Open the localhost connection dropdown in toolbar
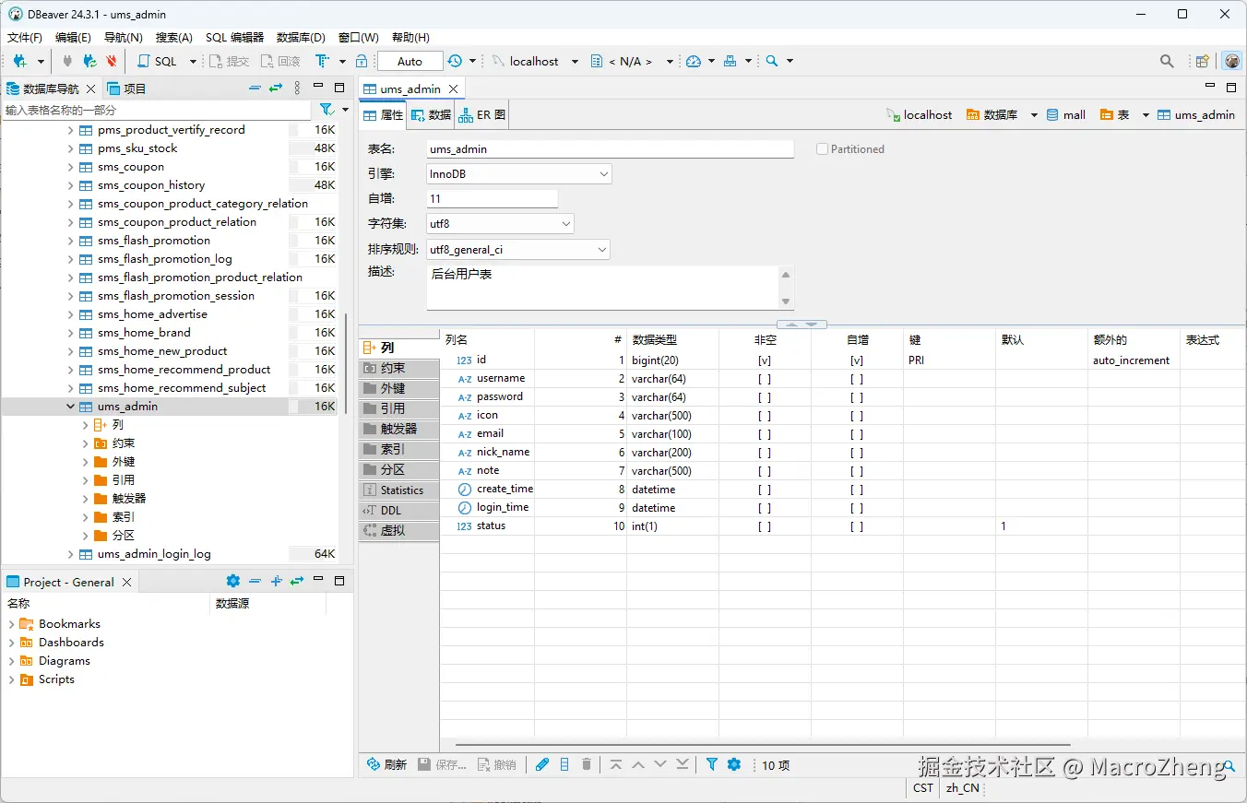Screen dimensions: 1247x803 pos(575,62)
